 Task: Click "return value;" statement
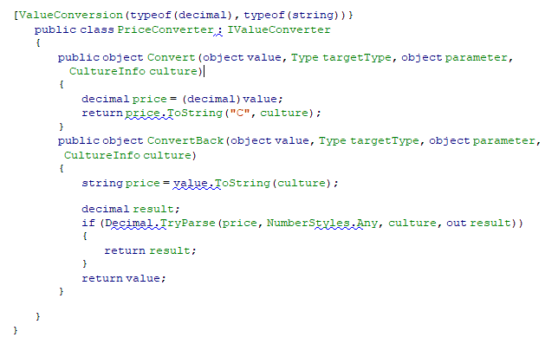(x=124, y=278)
